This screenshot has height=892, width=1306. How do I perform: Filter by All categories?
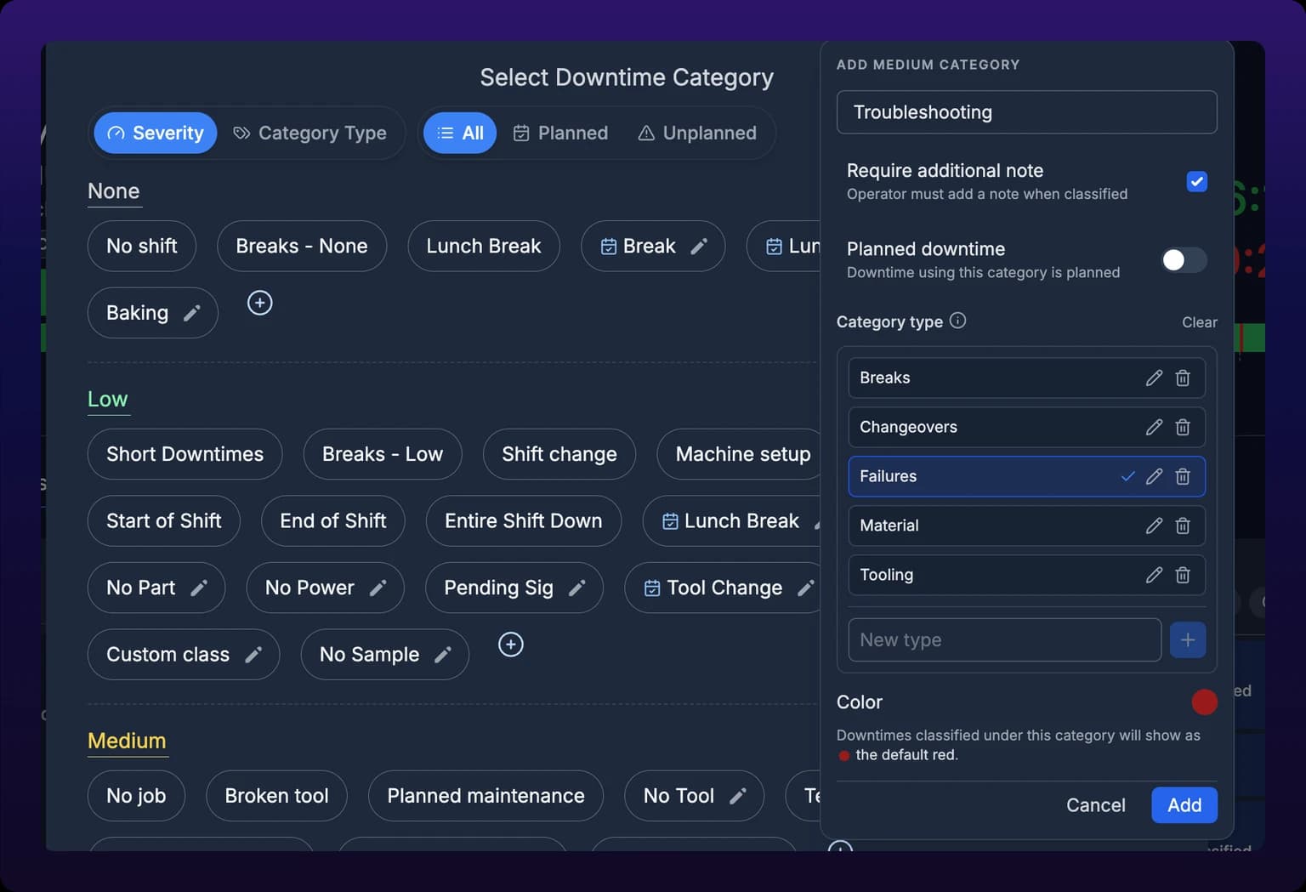pos(460,133)
